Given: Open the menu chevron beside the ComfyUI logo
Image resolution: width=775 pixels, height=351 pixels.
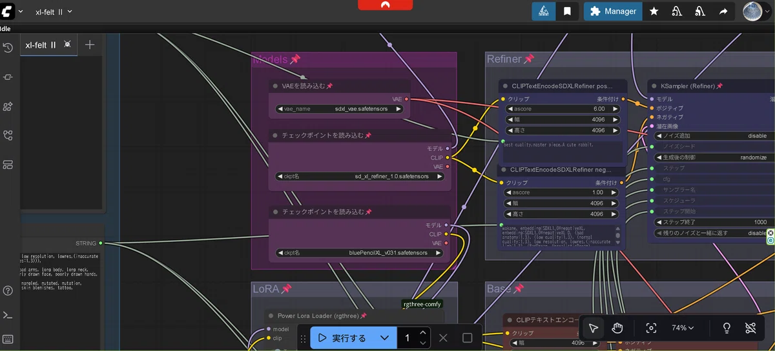Looking at the screenshot, I should 21,12.
